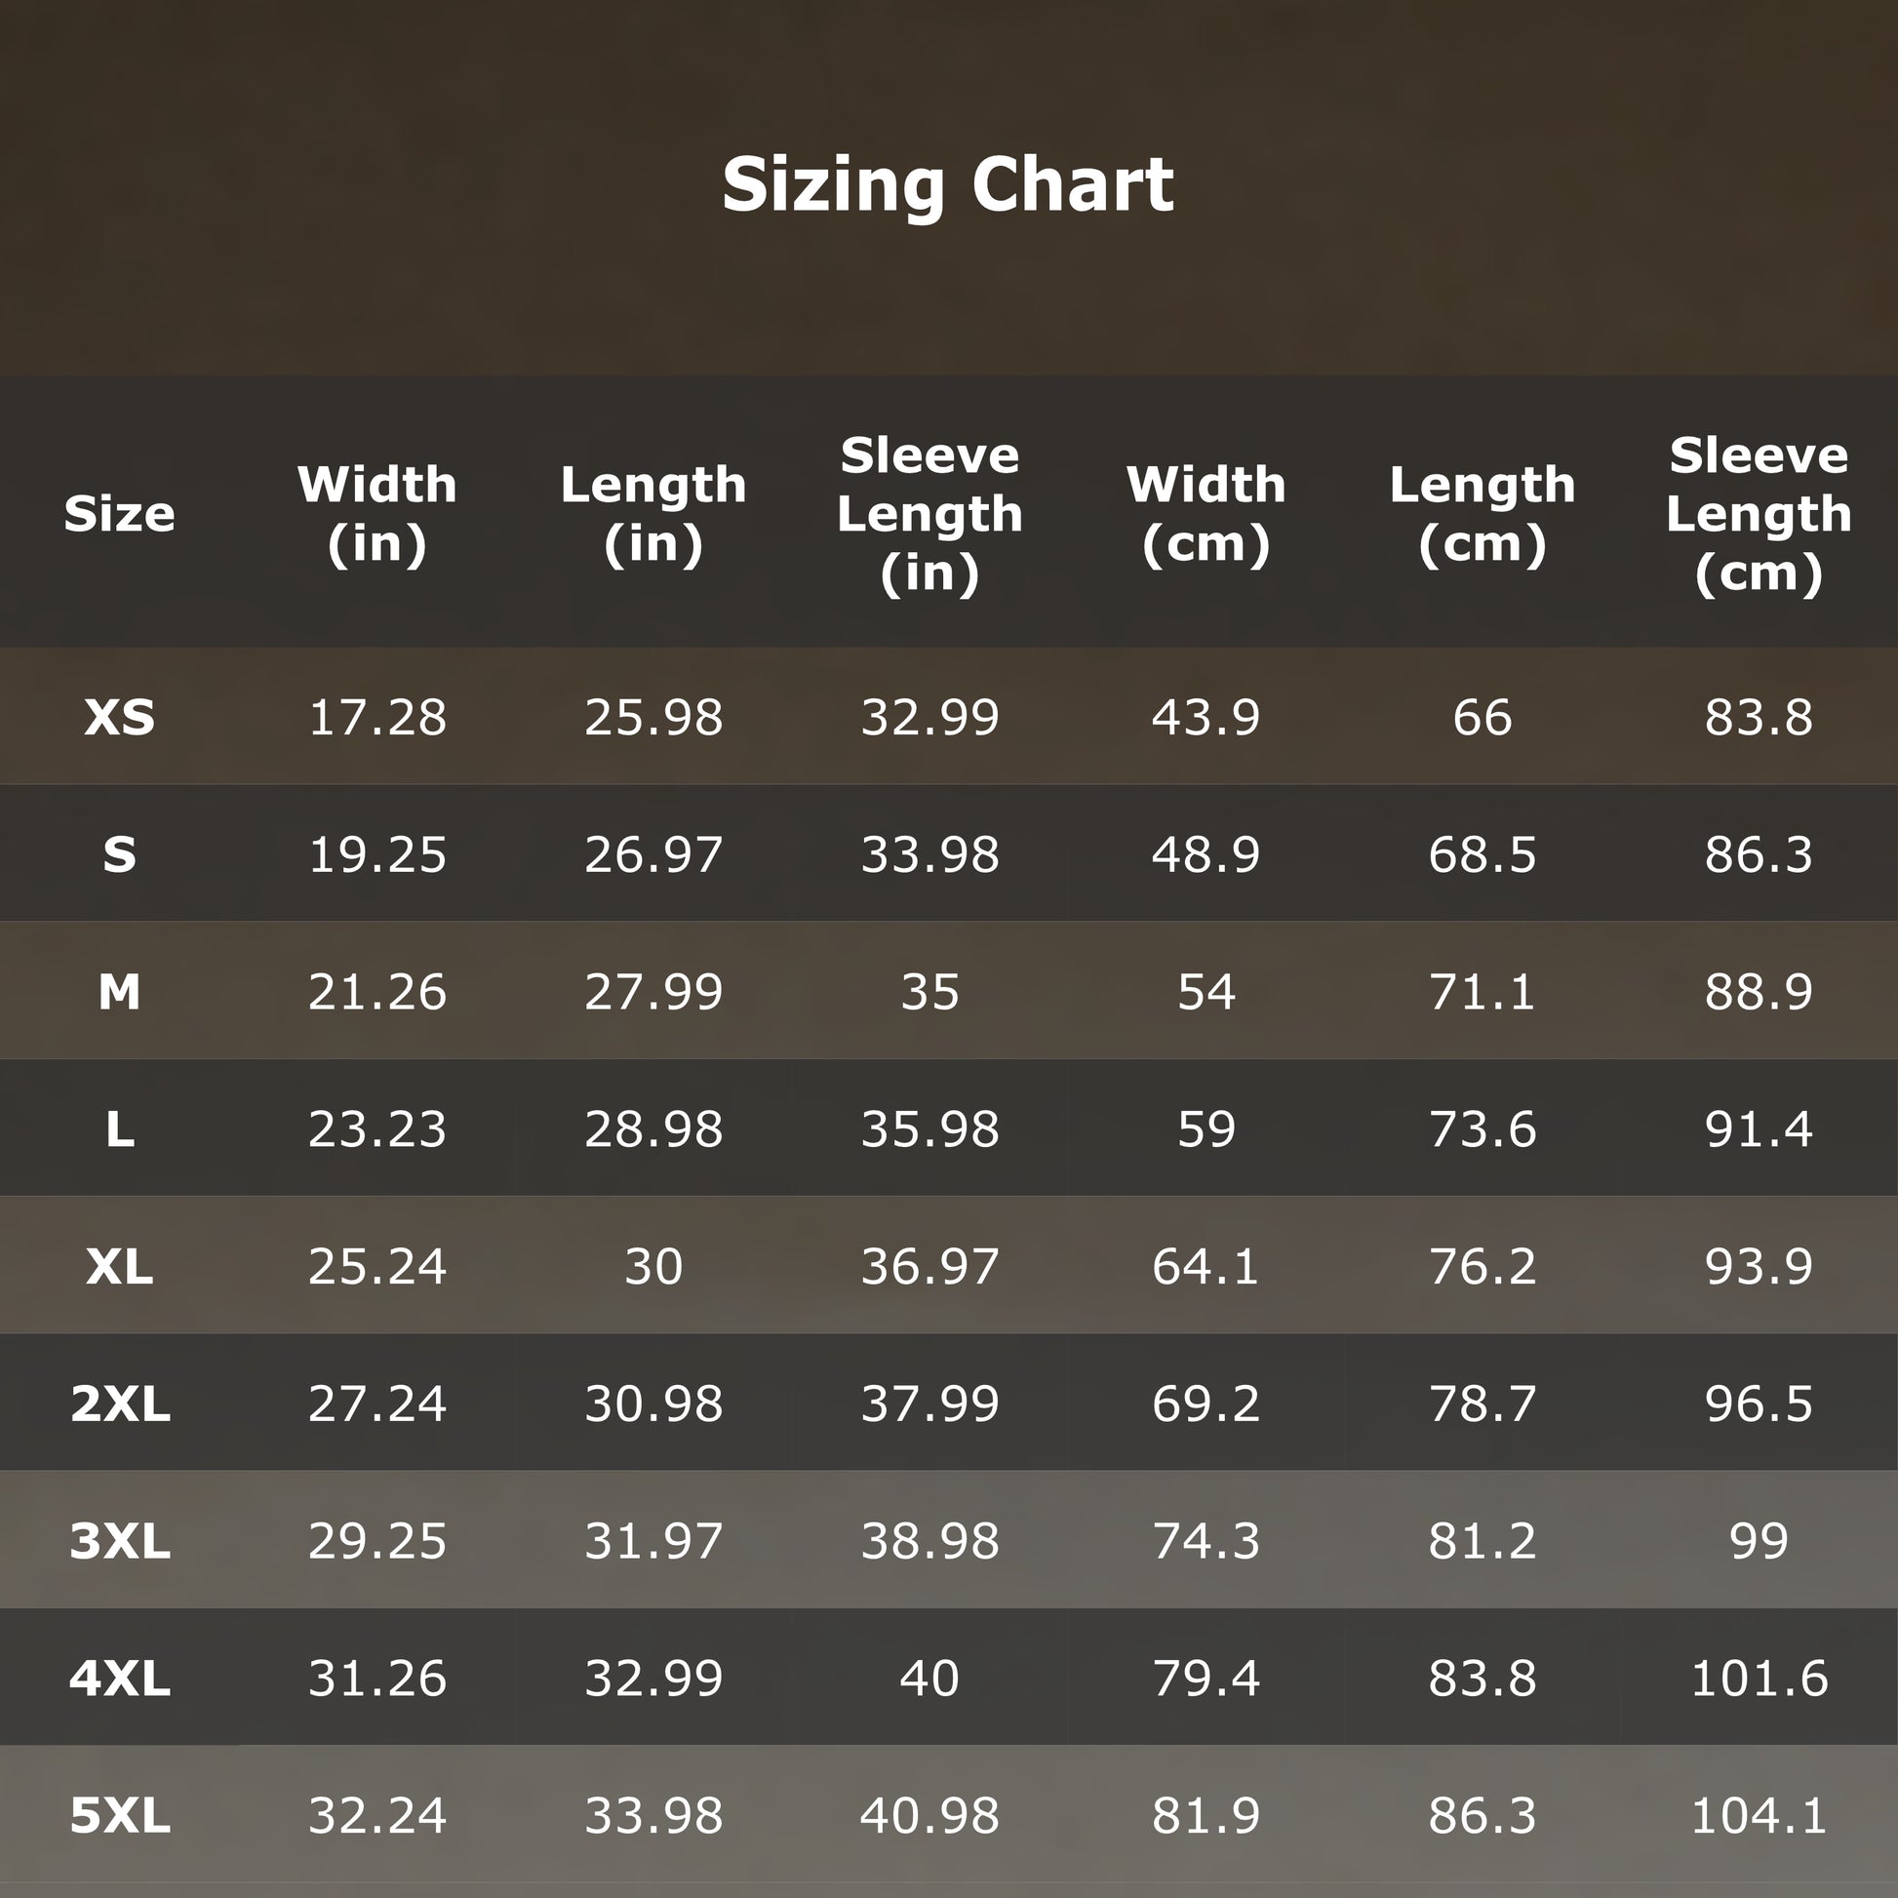Select the 64.1 width value for XL
The height and width of the screenshot is (1898, 1898).
click(x=1206, y=1265)
